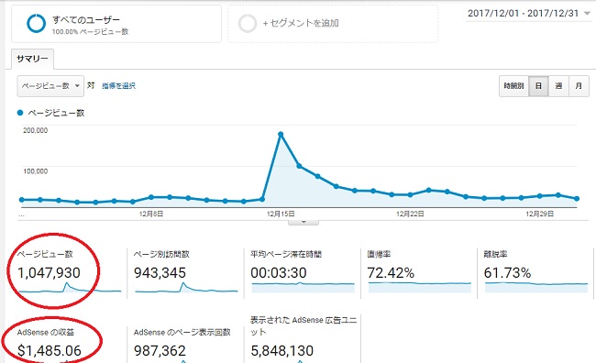Click the blue すべてのユーザー segment circle icon

pyautogui.click(x=36, y=23)
